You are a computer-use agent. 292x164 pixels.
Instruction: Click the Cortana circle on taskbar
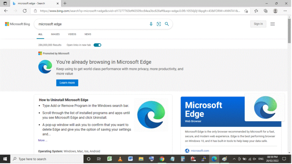(89, 159)
